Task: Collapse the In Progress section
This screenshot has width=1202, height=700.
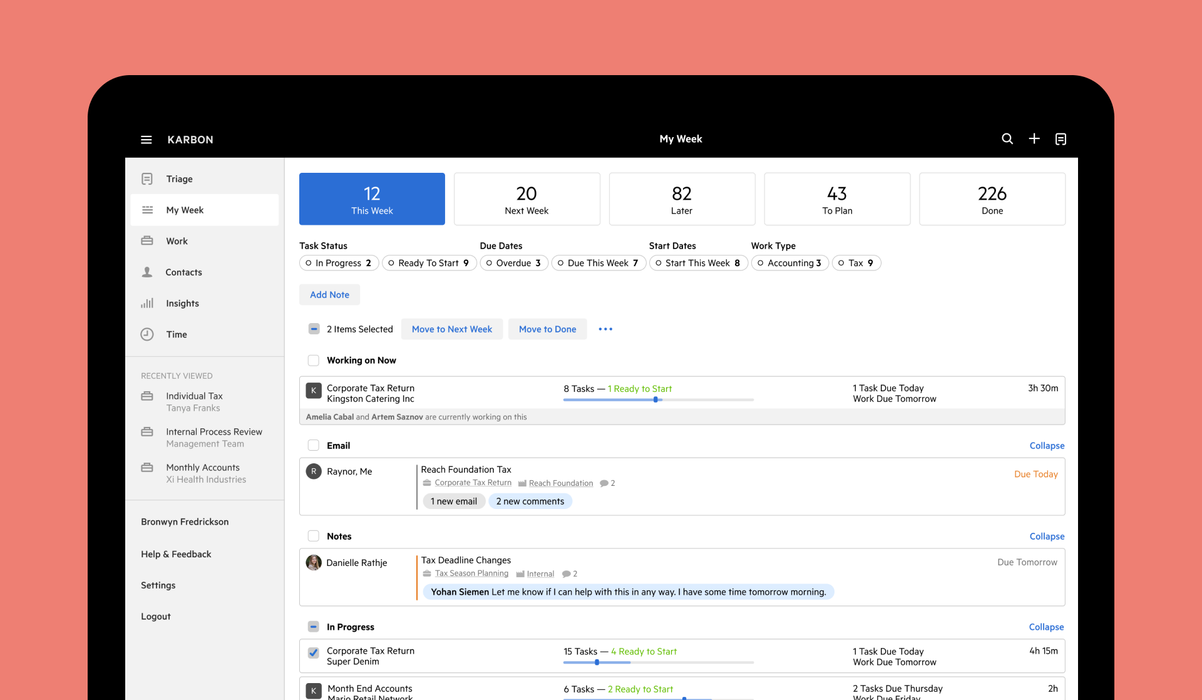Action: coord(1045,627)
